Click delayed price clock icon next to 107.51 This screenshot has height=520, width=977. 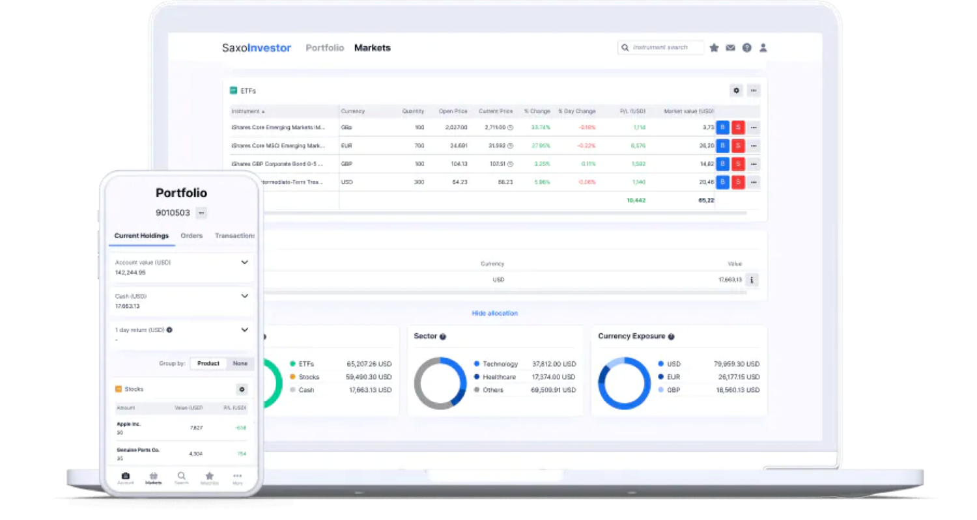(510, 164)
